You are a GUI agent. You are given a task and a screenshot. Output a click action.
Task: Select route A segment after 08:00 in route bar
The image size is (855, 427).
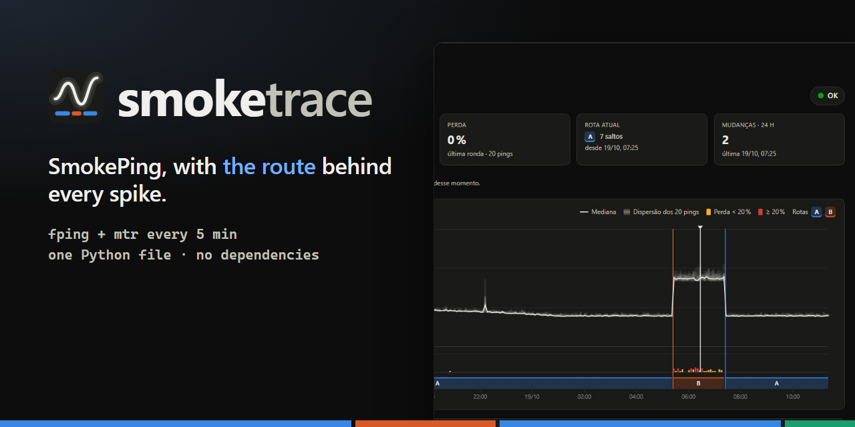click(x=776, y=384)
